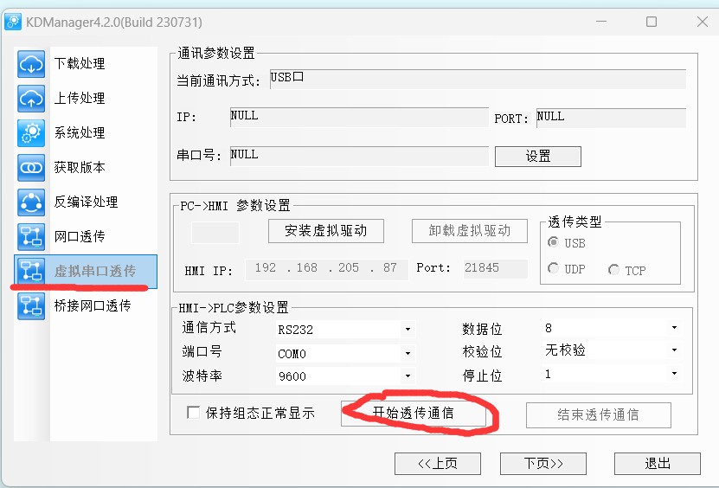The image size is (719, 488).
Task: Select the 桥接网口透传 menu entry
Action: point(93,306)
